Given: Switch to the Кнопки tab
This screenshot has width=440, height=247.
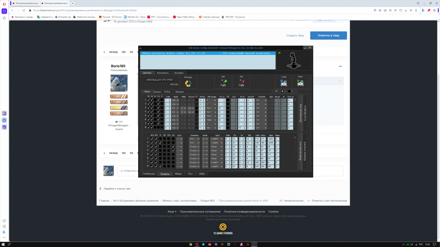Looking at the screenshot, I should tap(157, 92).
